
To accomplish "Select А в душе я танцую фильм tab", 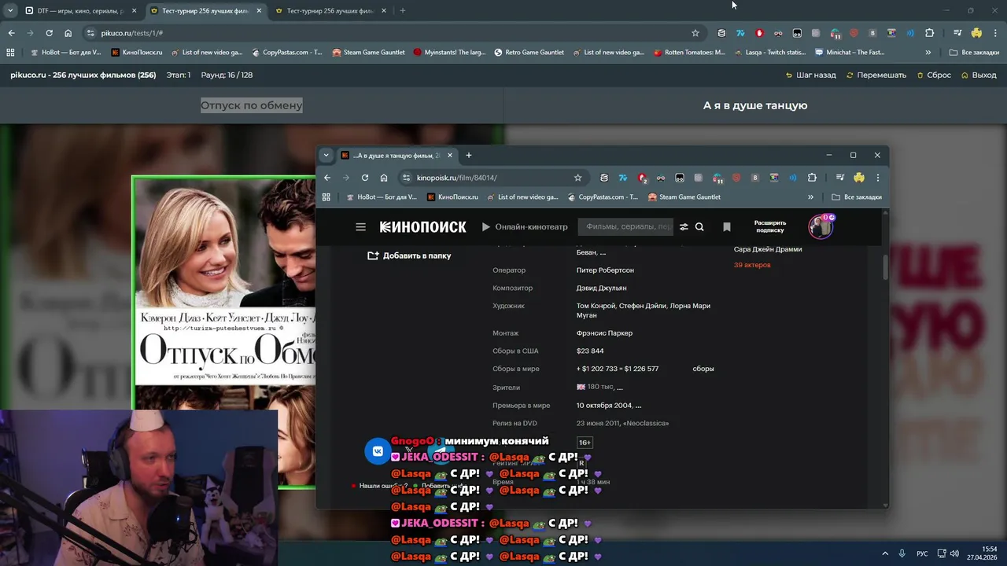I will point(397,155).
